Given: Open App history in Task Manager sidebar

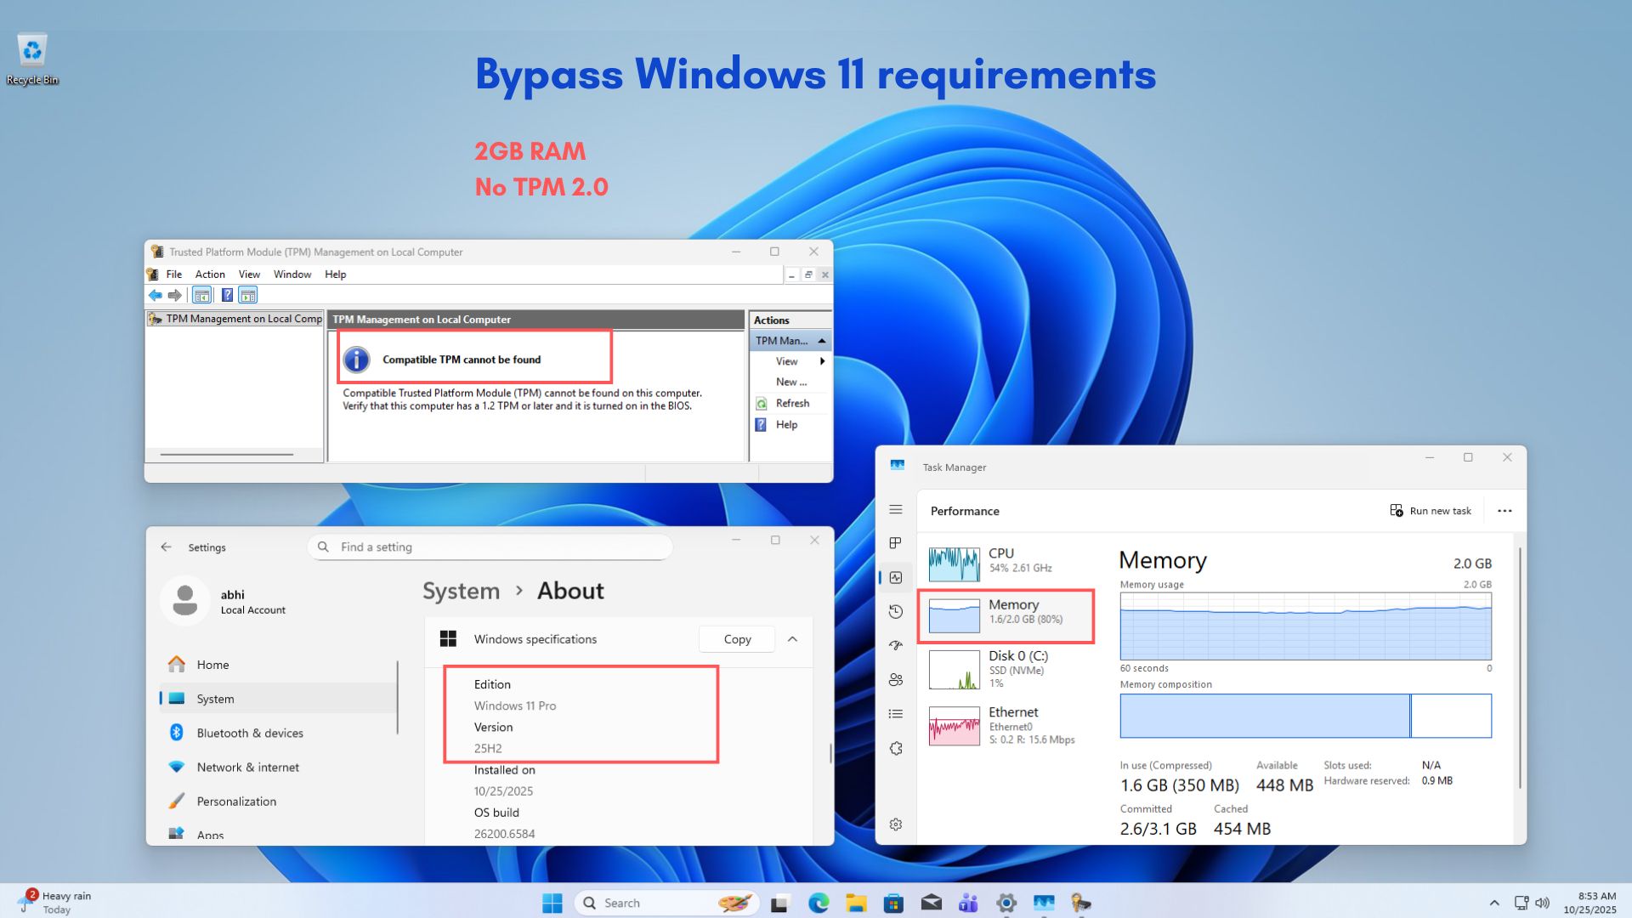Looking at the screenshot, I should click(896, 611).
